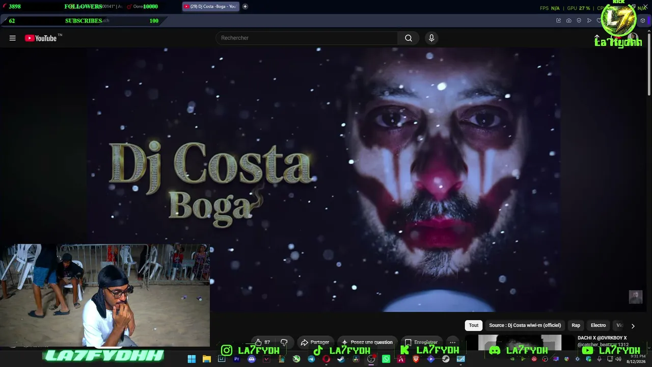Screen dimensions: 652x367
Task: Click the magnifier search button
Action: [409, 38]
